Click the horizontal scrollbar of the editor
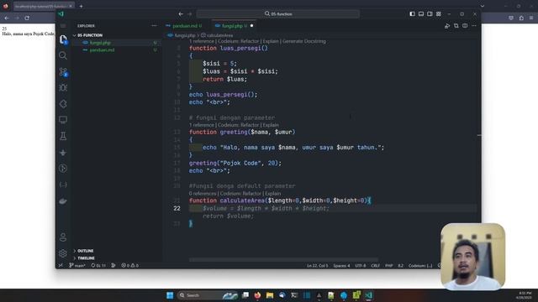Screen dimensions: 538x302 click(283, 260)
